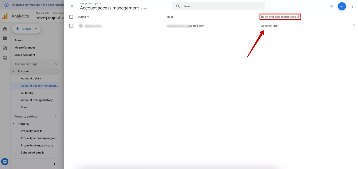Open the more options menu in panel header
The width and height of the screenshot is (358, 169).
click(352, 6)
